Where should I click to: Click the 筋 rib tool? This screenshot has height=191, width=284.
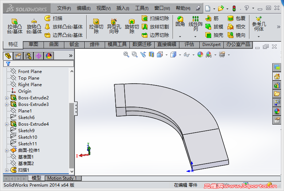pyautogui.click(x=212, y=18)
